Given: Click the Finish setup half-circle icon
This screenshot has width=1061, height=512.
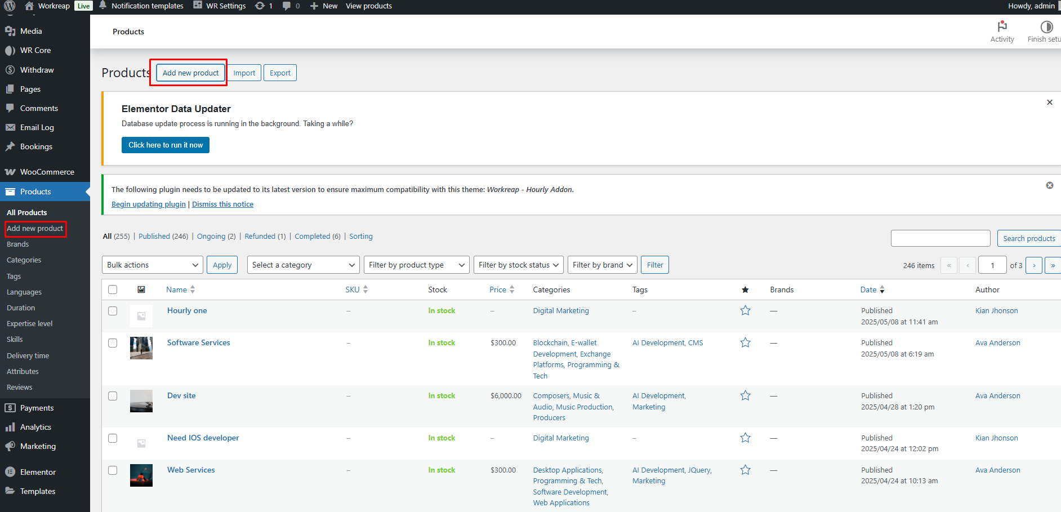Looking at the screenshot, I should [1046, 26].
